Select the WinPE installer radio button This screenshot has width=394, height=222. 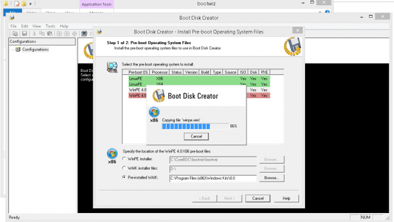click(x=124, y=158)
